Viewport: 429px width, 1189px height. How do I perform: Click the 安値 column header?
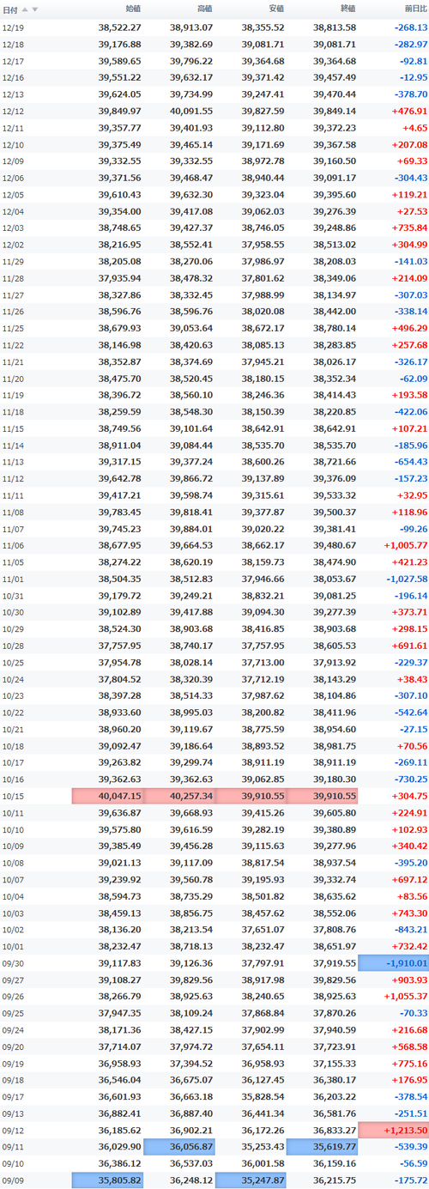point(276,9)
